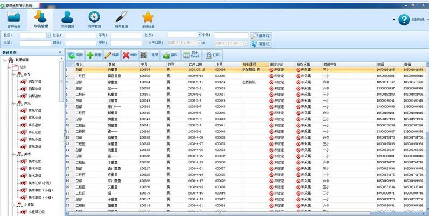
Task: Sort by the 姓名 column header
Action: coord(123,64)
